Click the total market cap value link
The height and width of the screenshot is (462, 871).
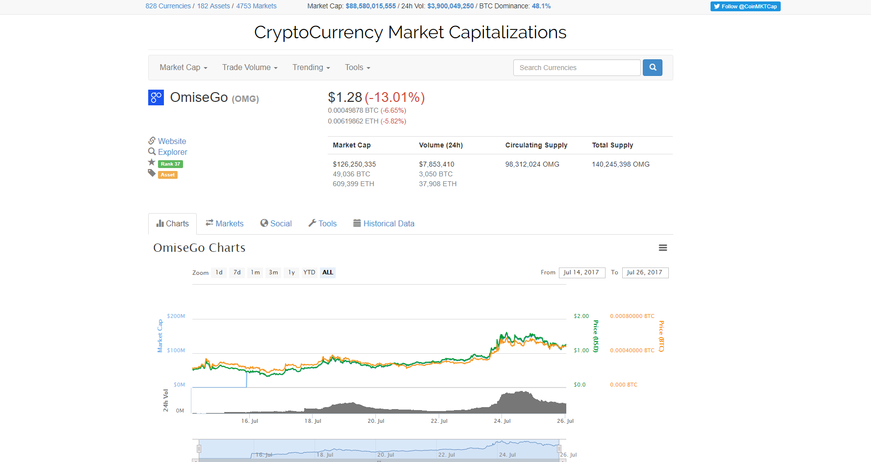(x=370, y=6)
